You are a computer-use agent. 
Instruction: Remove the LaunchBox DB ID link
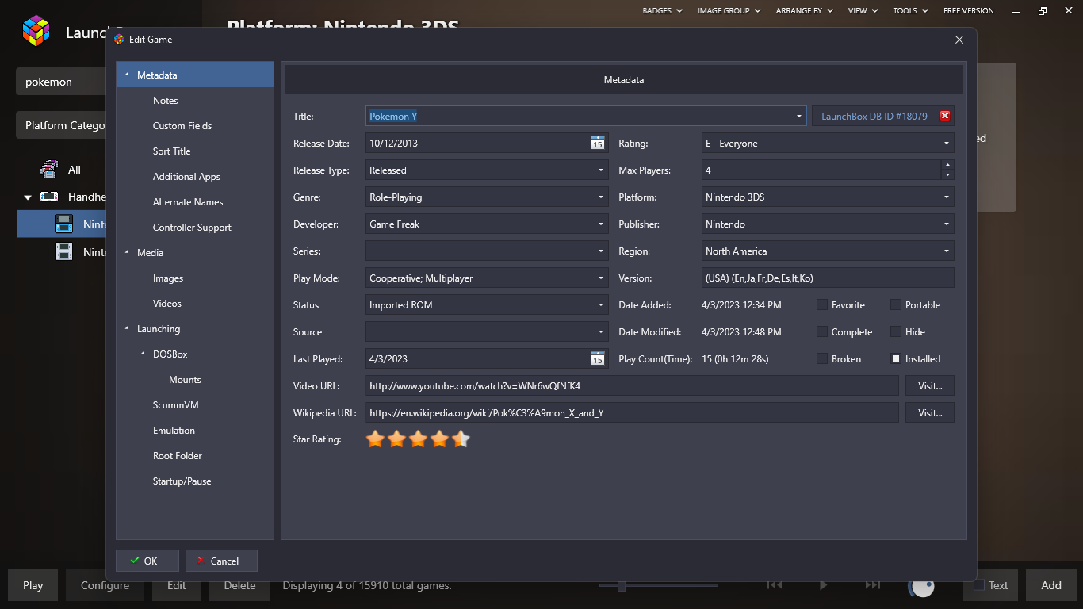click(x=944, y=117)
